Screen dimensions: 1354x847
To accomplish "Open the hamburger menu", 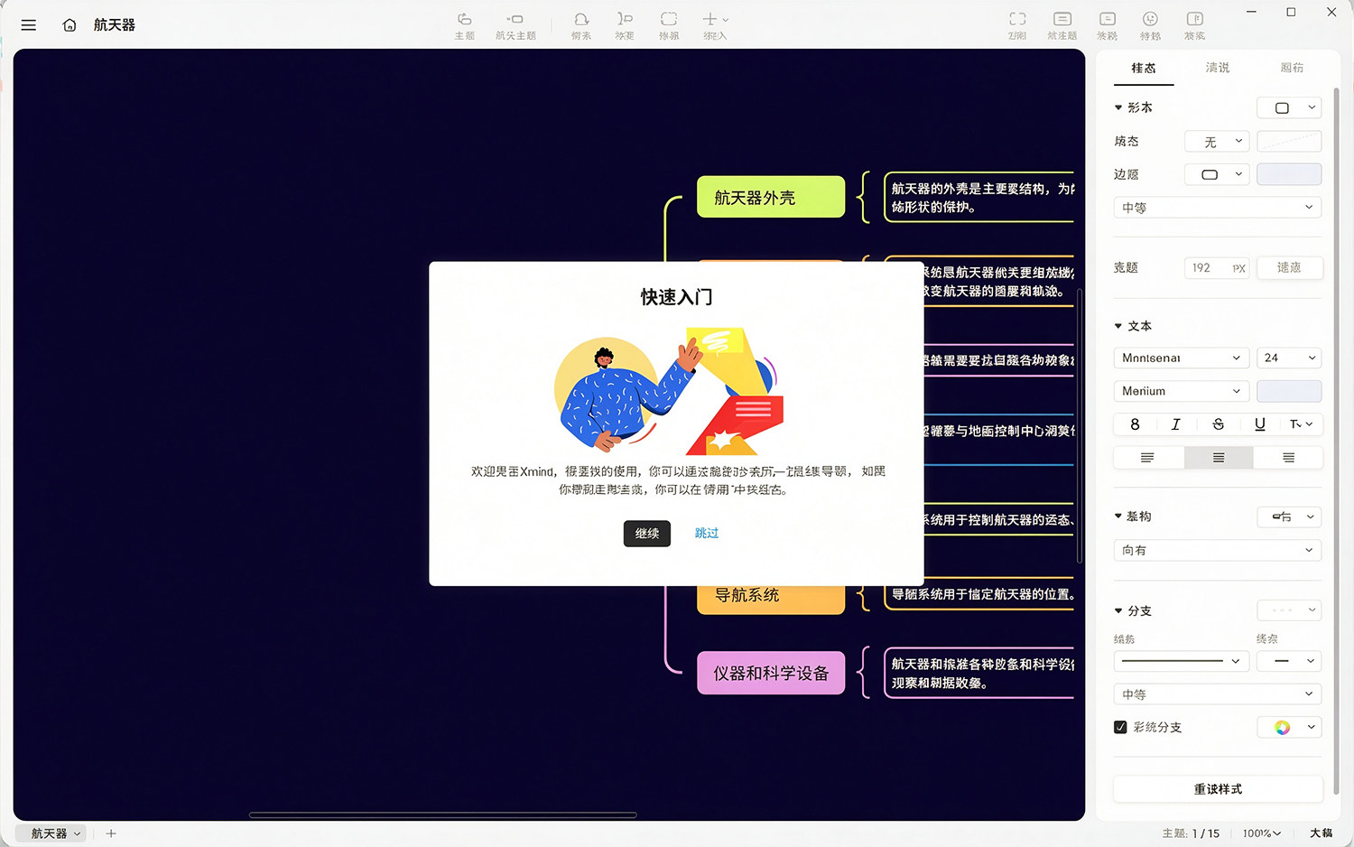I will coord(29,25).
